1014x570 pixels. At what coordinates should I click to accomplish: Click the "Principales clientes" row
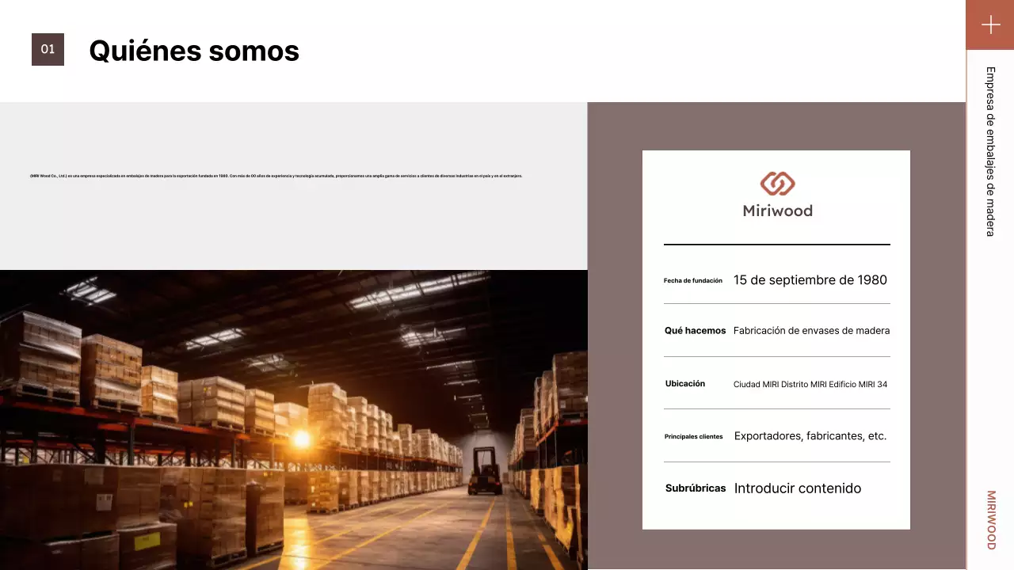click(694, 436)
